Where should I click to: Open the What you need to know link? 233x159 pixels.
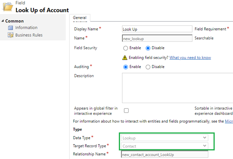click(x=190, y=57)
